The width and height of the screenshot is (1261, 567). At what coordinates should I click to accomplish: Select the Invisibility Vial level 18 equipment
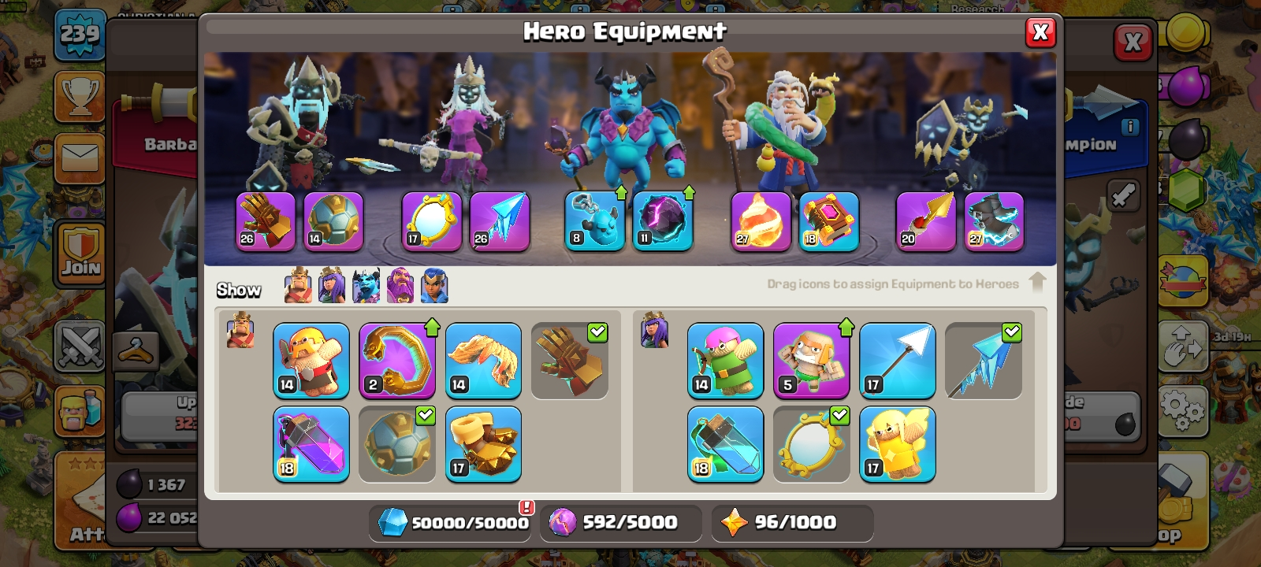[x=725, y=444]
